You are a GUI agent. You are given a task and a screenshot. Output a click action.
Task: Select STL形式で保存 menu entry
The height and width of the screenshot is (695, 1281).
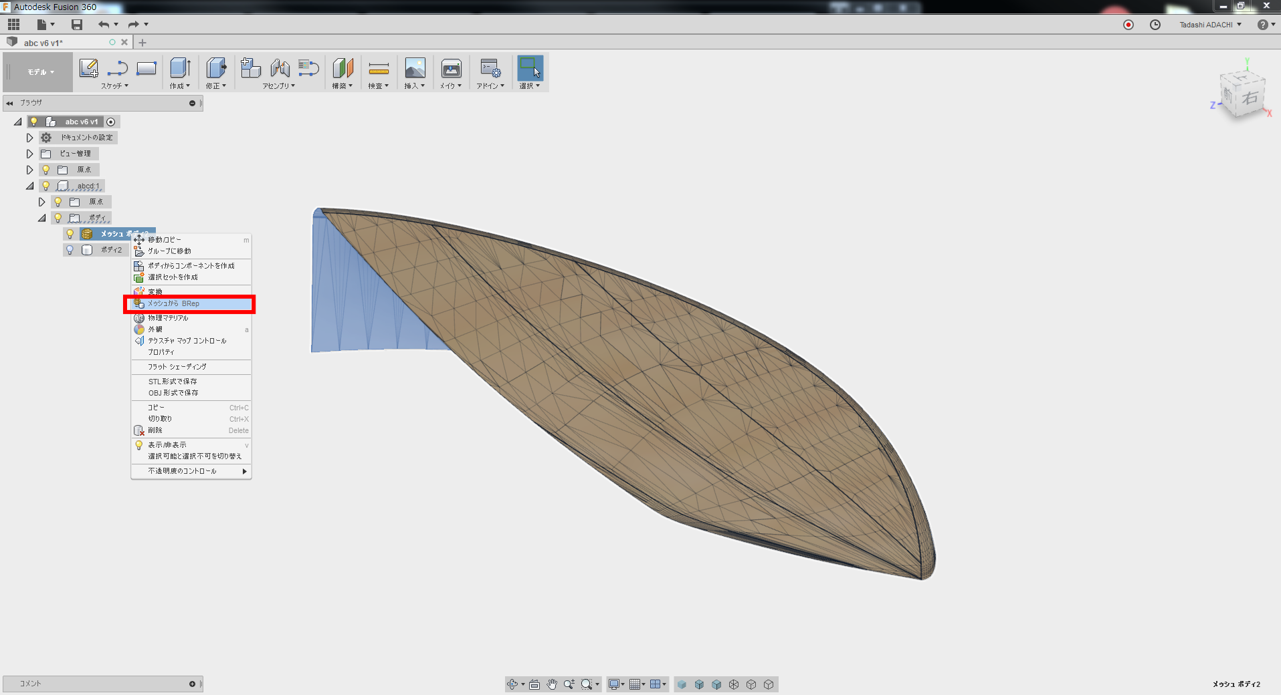(173, 382)
